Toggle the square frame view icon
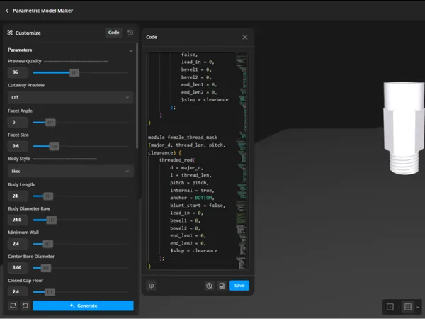 pyautogui.click(x=390, y=307)
